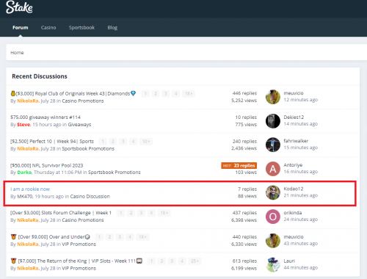
Task: Open the Blog tab
Action: coord(112,27)
